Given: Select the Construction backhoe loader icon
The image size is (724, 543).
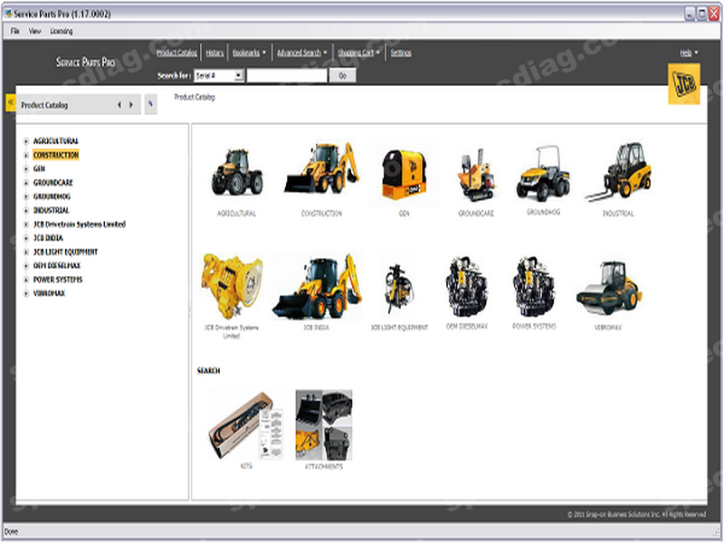Looking at the screenshot, I should click(321, 170).
